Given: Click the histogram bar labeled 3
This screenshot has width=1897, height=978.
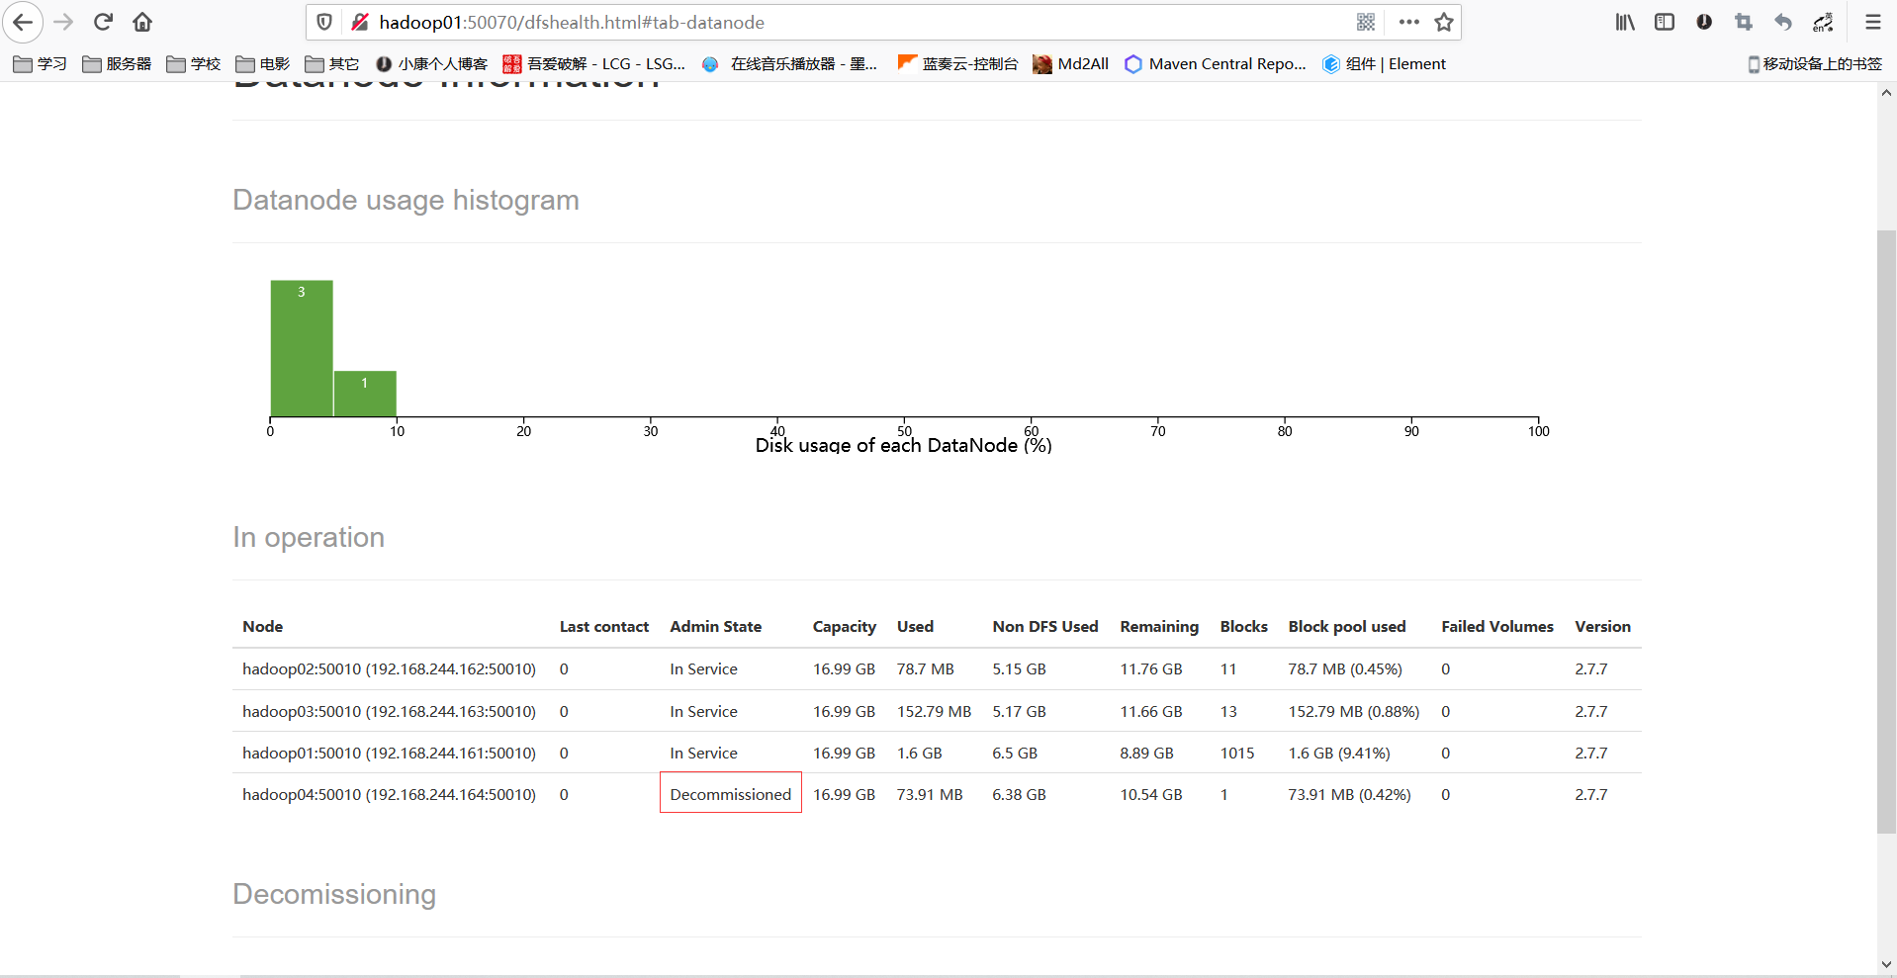Looking at the screenshot, I should click(x=302, y=348).
